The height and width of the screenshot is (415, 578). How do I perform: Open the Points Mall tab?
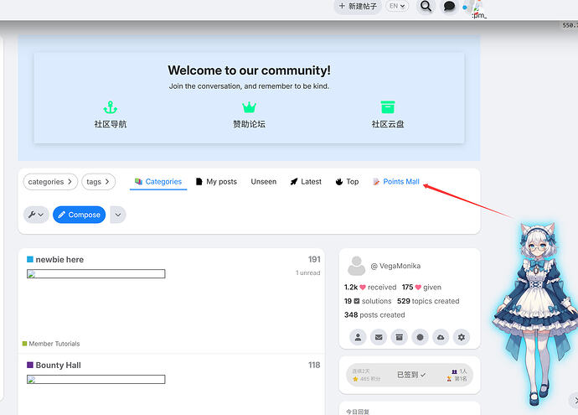click(396, 181)
